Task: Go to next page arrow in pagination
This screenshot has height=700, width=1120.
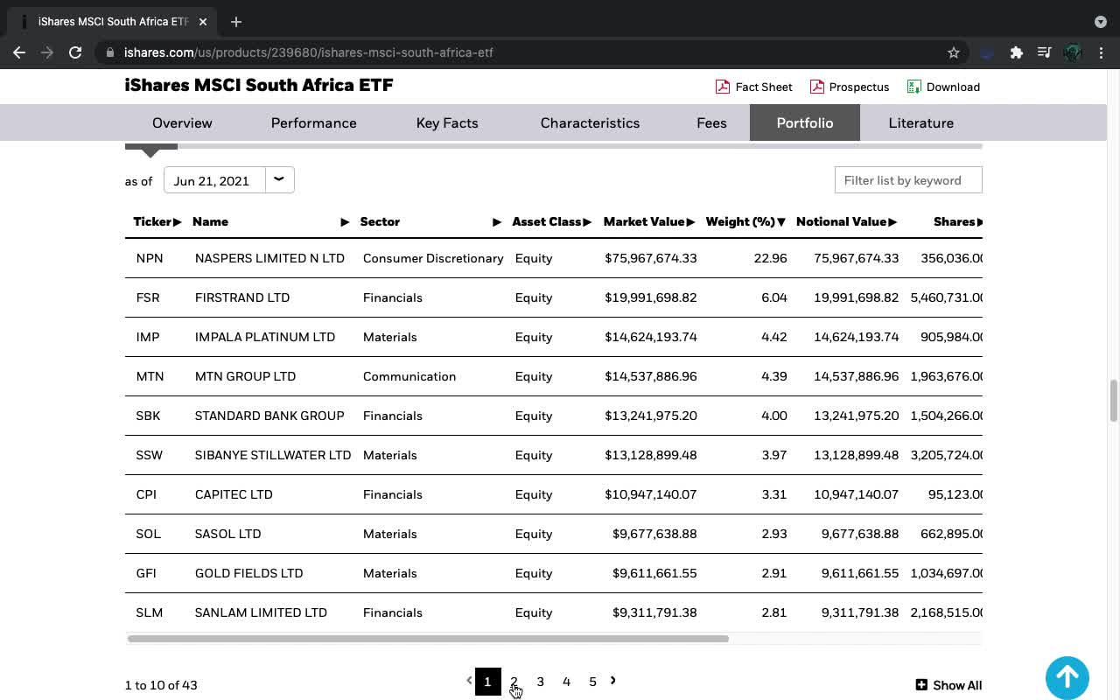Action: pos(612,680)
